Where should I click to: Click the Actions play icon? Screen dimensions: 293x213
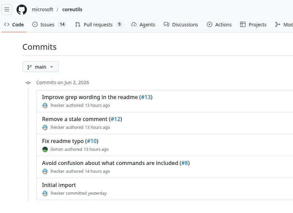[210, 24]
